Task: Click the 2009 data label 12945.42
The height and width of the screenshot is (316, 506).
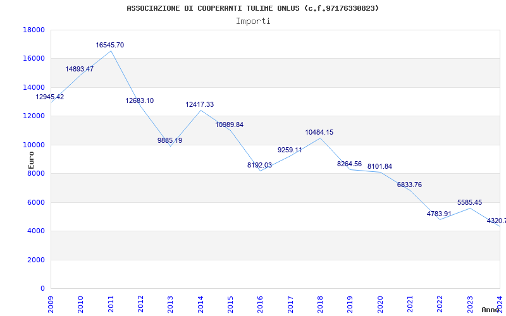Action: (49, 97)
